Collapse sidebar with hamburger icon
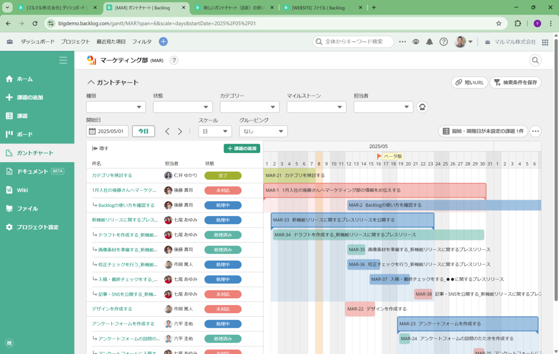The height and width of the screenshot is (354, 559). point(63,60)
